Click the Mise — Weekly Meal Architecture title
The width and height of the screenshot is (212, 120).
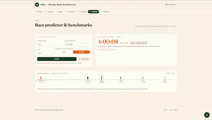pos(58,4)
